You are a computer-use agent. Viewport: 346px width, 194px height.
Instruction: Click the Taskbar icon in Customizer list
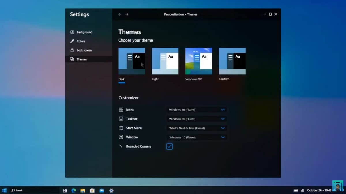(x=121, y=118)
